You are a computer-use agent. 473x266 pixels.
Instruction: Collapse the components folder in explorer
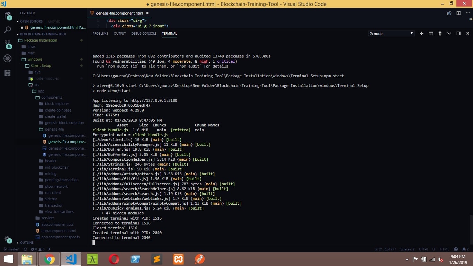tap(52, 97)
